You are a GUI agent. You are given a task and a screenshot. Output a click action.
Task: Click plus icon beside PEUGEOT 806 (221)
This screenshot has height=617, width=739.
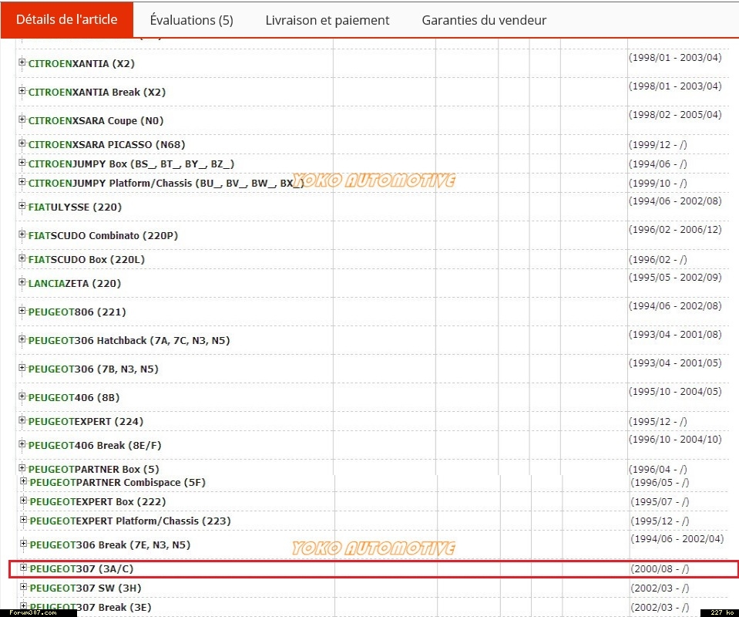[22, 311]
